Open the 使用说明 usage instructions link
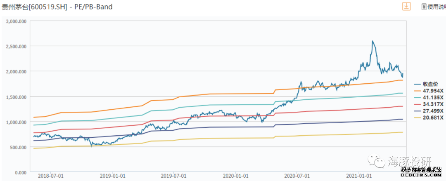The width and height of the screenshot is (446, 181). click(434, 7)
